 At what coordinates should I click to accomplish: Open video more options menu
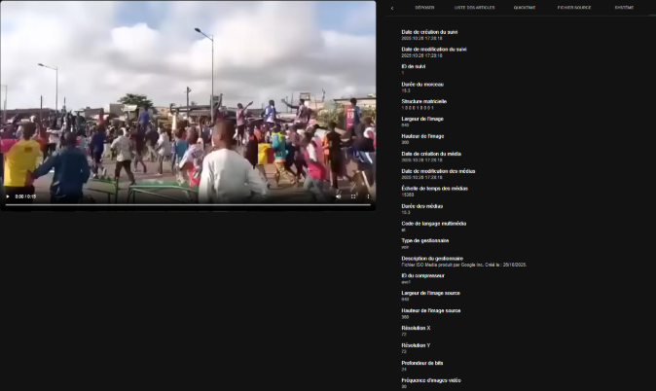[x=367, y=196]
